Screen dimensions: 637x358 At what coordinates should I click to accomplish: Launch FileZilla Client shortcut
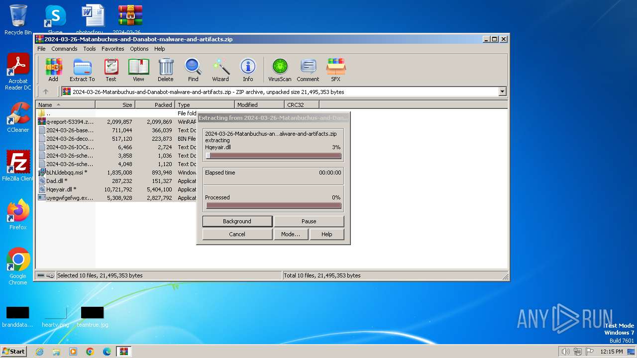[x=18, y=166]
